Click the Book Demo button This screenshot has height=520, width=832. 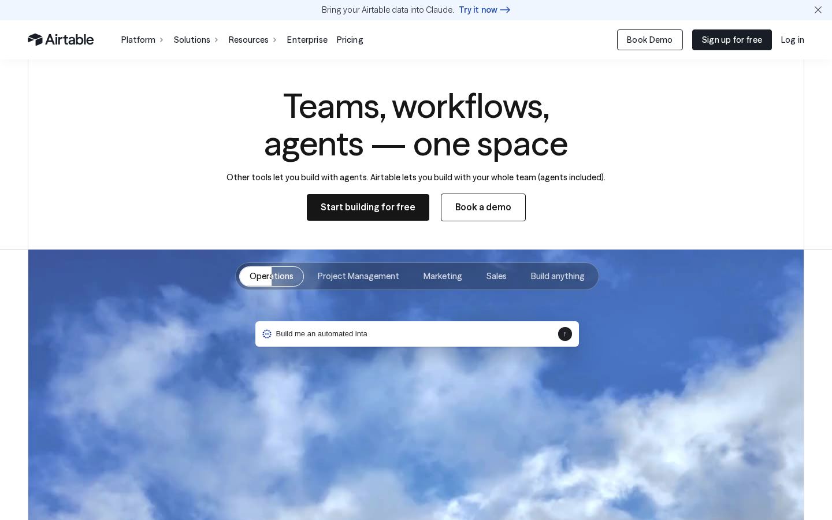coord(649,40)
